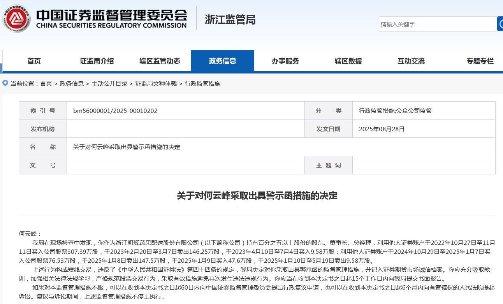Click the 中国证券监督管理委员会 header title
This screenshot has width=503, height=304.
(111, 15)
